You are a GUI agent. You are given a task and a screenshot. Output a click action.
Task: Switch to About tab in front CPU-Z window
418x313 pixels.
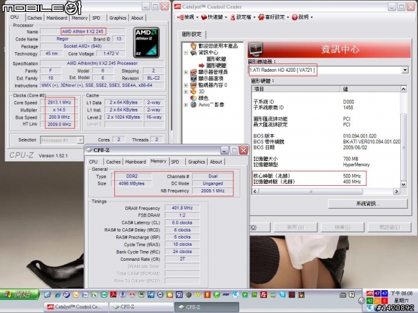pyautogui.click(x=216, y=162)
